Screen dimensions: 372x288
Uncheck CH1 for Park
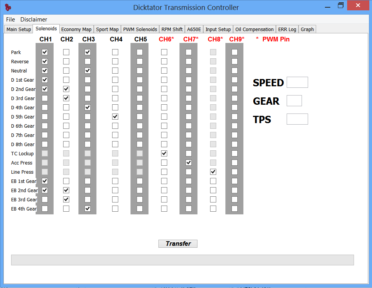tap(45, 52)
